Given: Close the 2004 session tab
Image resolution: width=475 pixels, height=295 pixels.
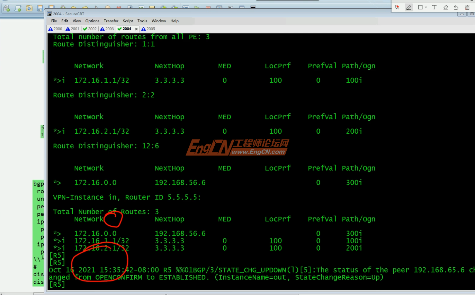Looking at the screenshot, I should tap(136, 29).
